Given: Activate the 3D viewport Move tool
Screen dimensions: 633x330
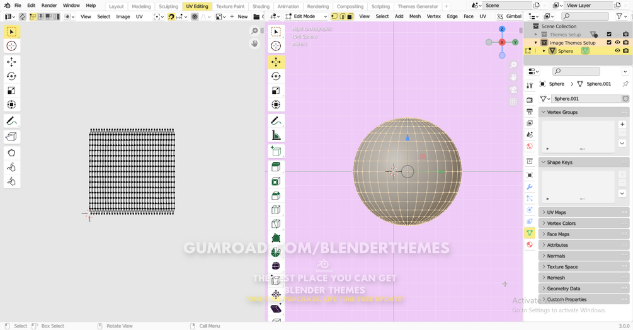Looking at the screenshot, I should [276, 62].
